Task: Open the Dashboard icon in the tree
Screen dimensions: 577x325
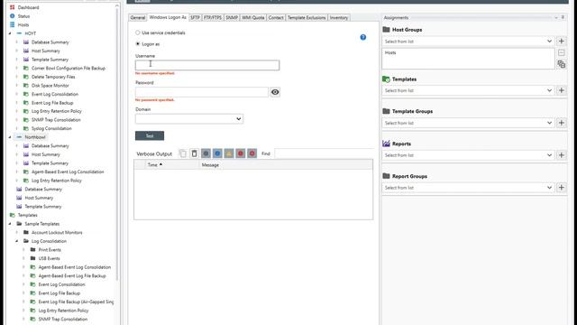Action: click(x=12, y=7)
